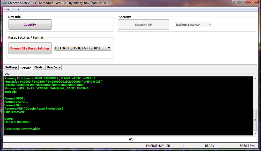Click the 'Done!' log line

[9, 119]
